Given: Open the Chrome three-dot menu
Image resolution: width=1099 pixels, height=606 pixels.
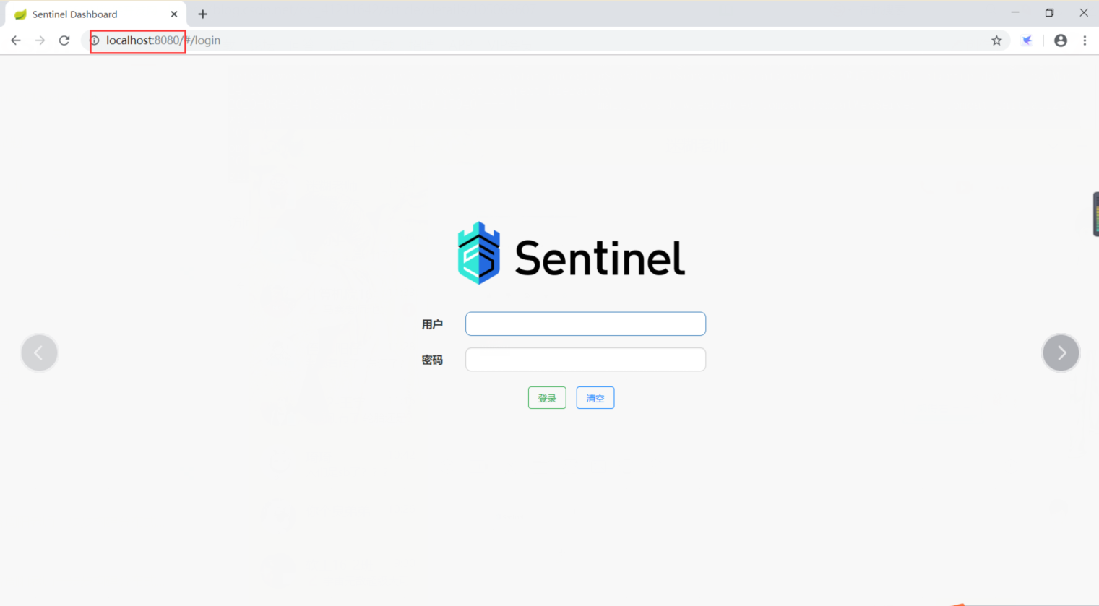Looking at the screenshot, I should click(1085, 40).
